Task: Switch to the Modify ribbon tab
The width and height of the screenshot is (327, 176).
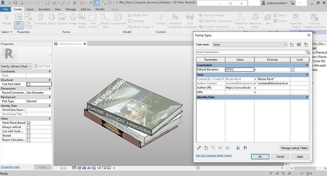Action: (100, 9)
